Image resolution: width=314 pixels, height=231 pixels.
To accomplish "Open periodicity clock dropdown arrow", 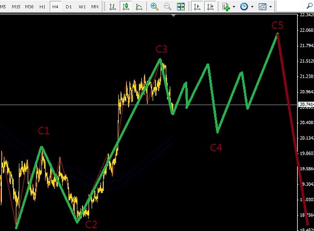I will (252, 7).
